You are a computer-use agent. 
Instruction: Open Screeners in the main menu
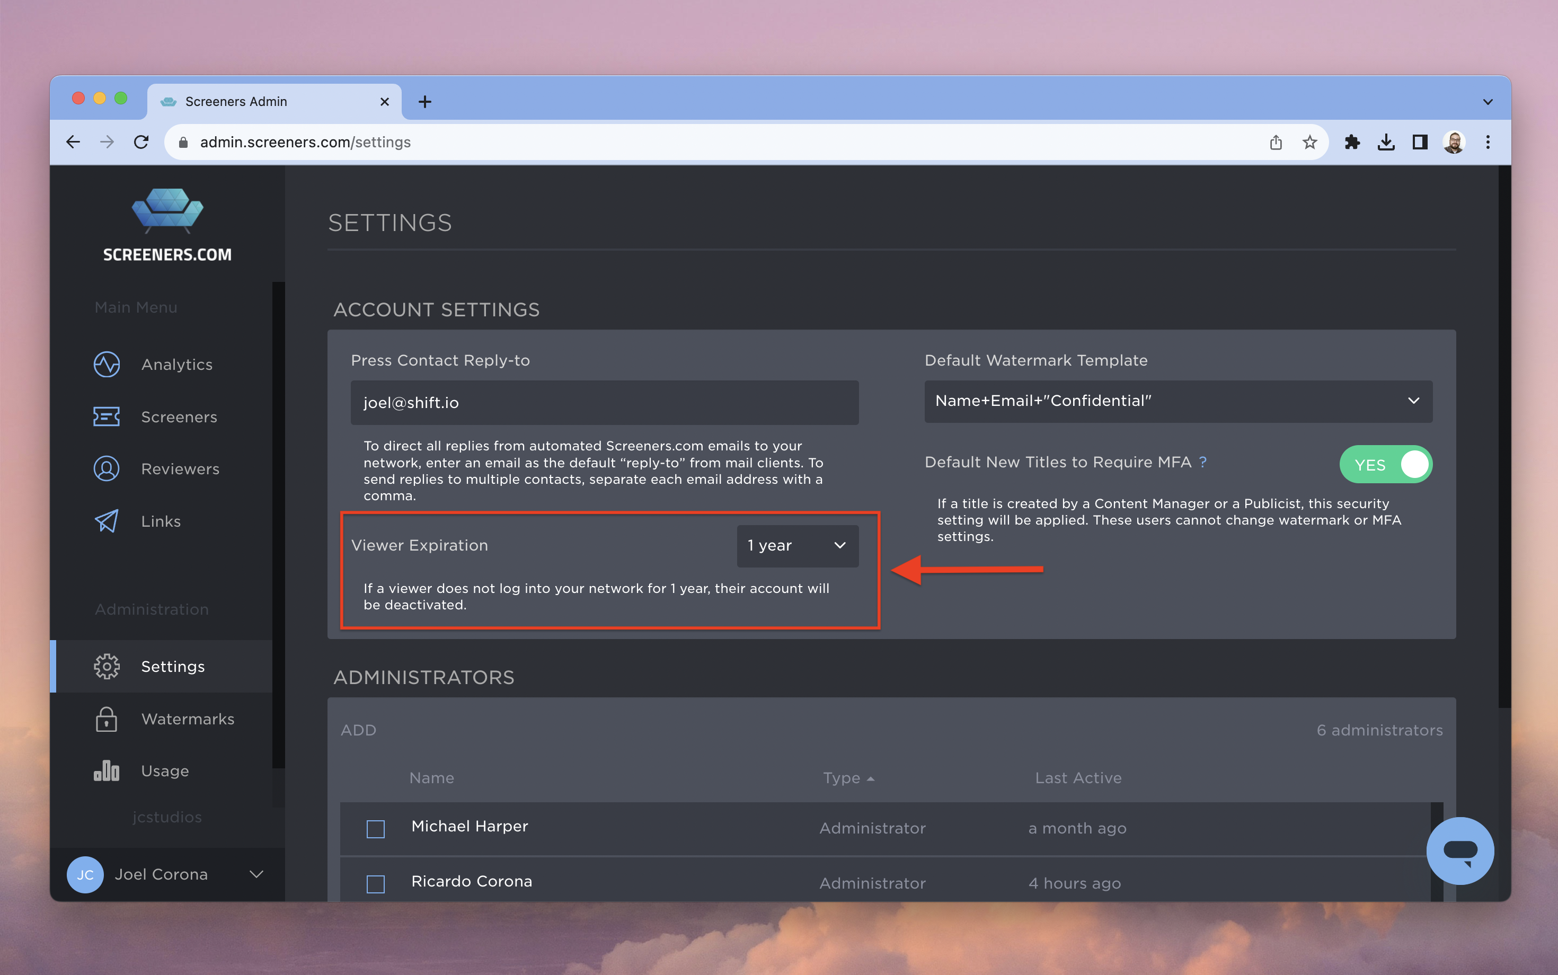coord(179,416)
